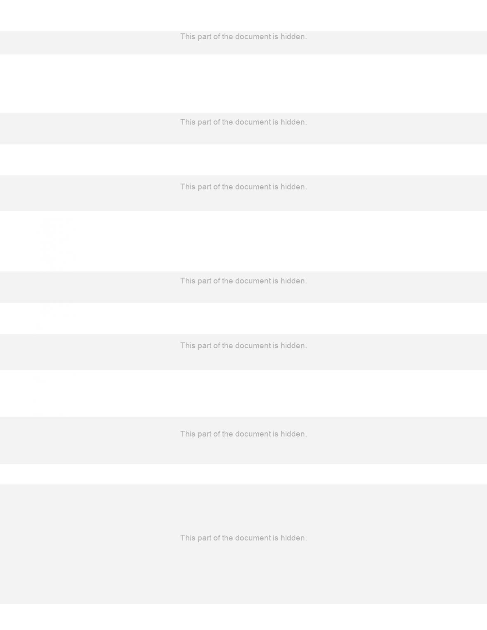
Task: Click the fifth 'document is hidden' message
Action: [x=243, y=346]
